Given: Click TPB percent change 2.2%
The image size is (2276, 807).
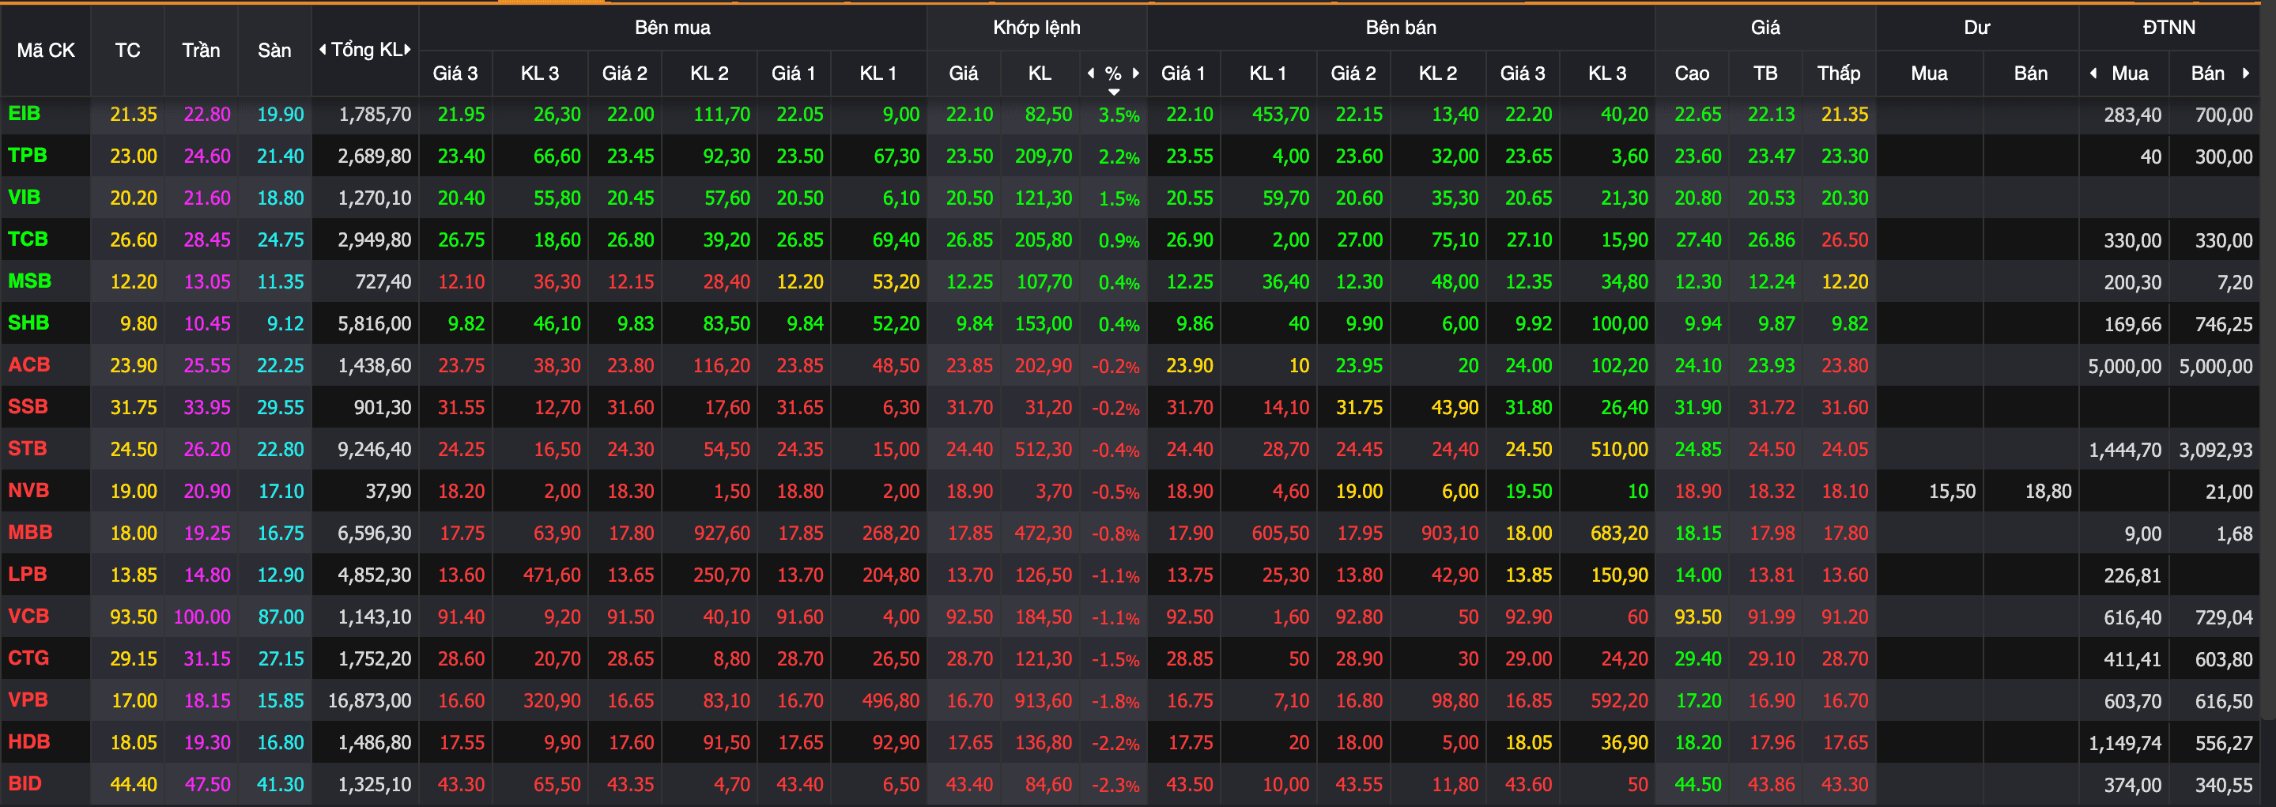Looking at the screenshot, I should (1119, 157).
